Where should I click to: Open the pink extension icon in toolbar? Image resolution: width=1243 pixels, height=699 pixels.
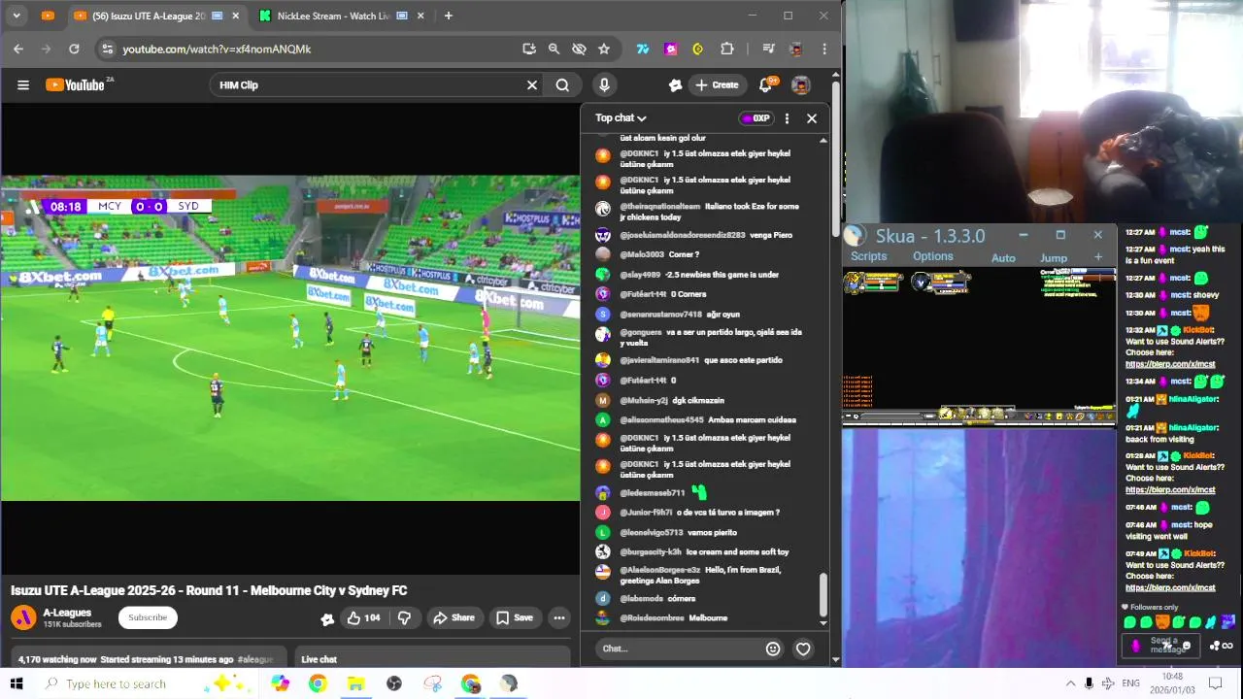point(670,49)
